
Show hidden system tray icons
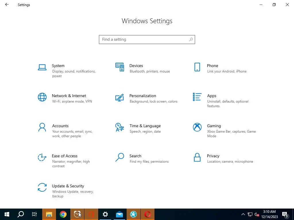[x=243, y=214]
